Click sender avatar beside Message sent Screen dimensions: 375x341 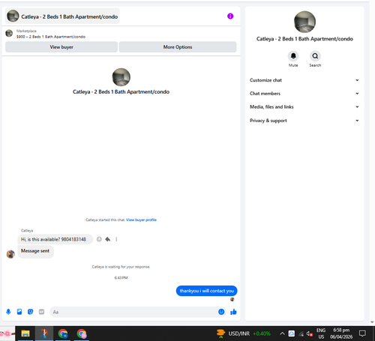(10, 254)
